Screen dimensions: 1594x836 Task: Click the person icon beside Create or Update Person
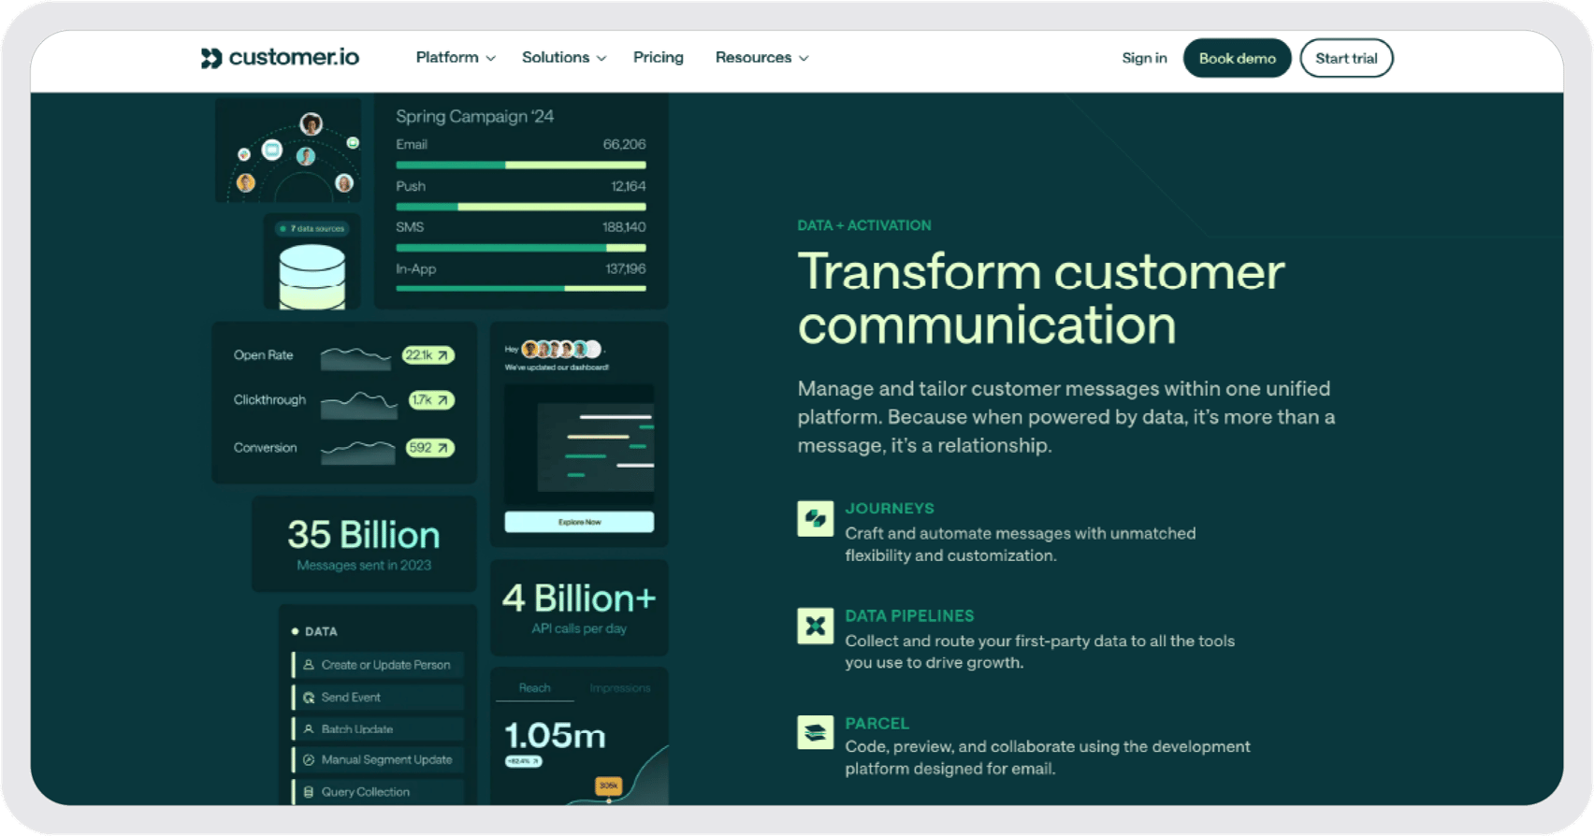click(x=309, y=665)
